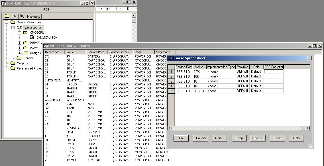324x166 pixels.
Task: Collapse the Design Resources tree node
Action: pos(6,22)
